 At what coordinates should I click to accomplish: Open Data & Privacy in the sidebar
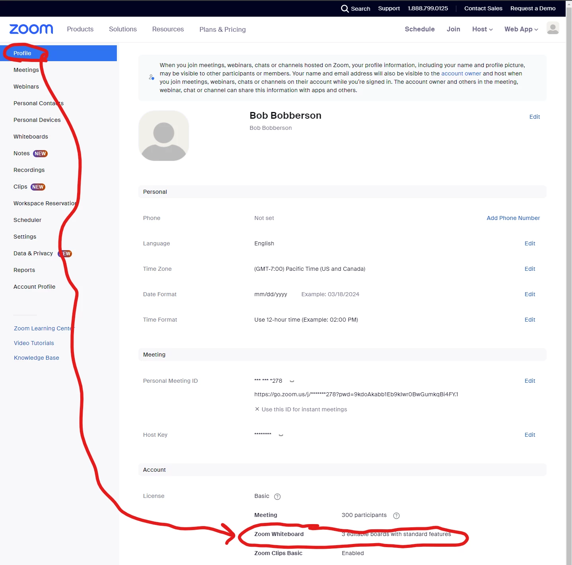(x=33, y=253)
